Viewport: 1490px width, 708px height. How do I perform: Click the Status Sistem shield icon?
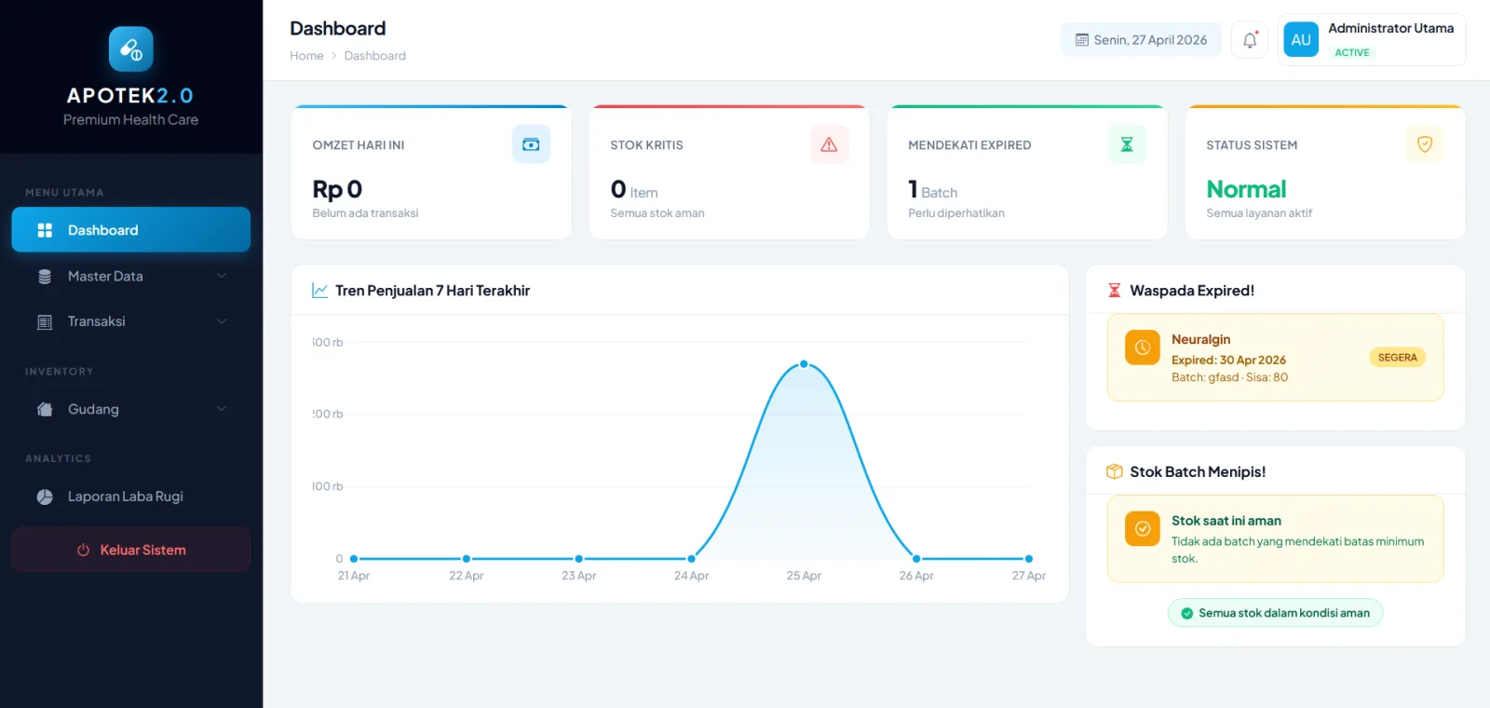click(1424, 144)
